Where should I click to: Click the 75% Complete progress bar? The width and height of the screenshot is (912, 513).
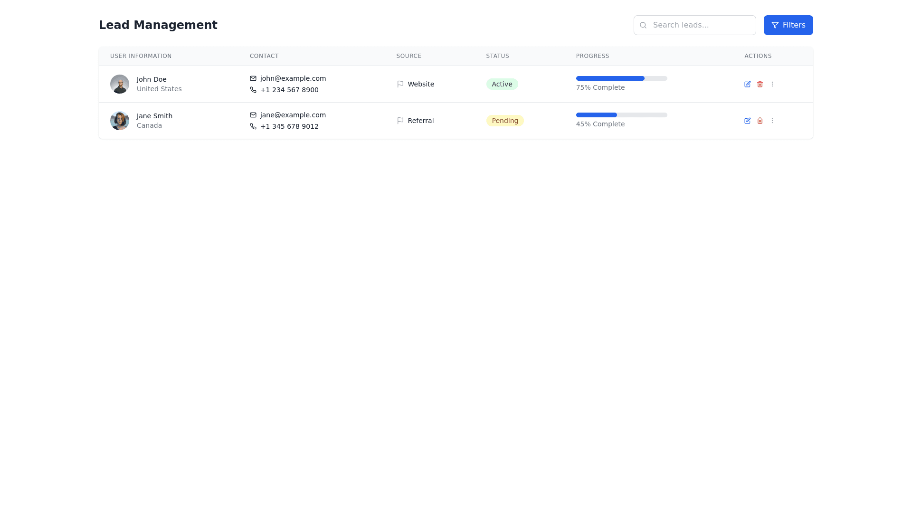coord(621,78)
